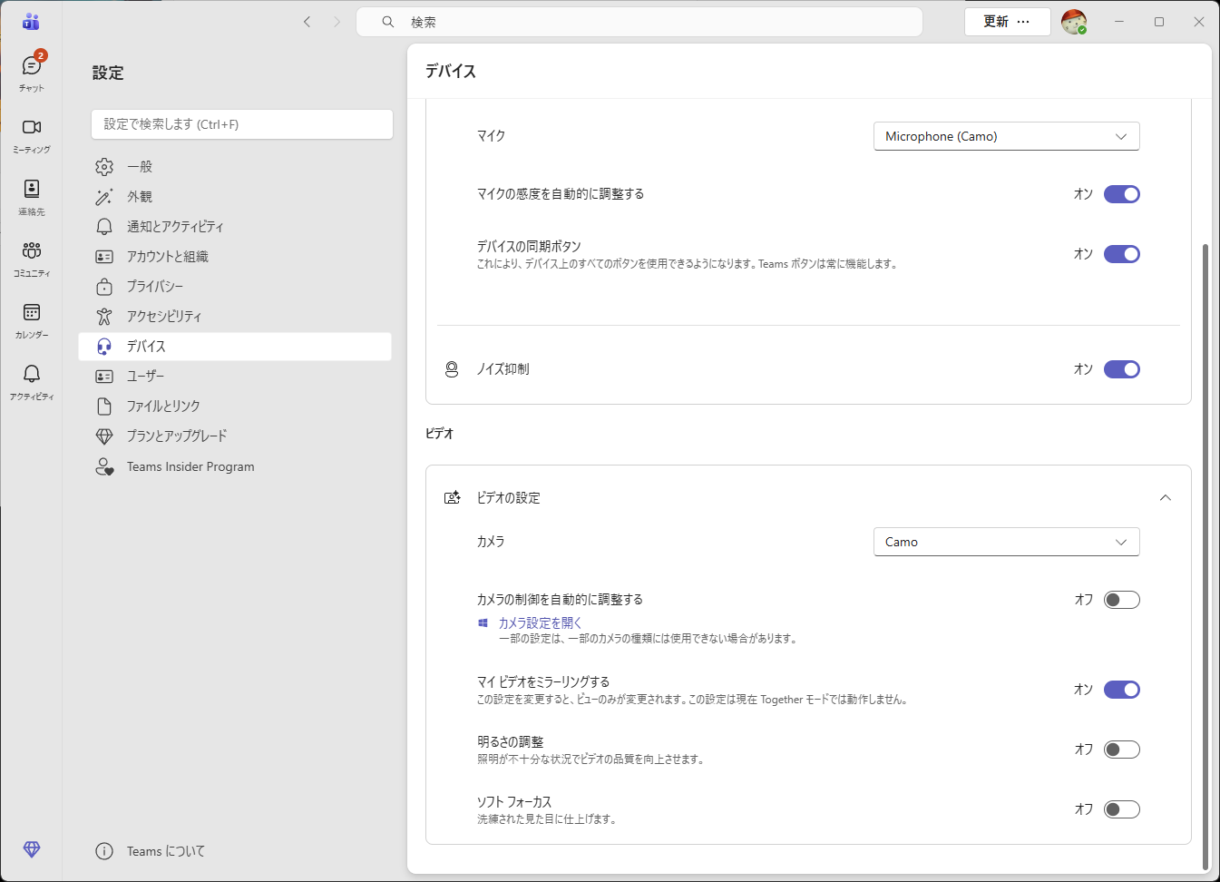Click the profile avatar in the title bar

tap(1075, 21)
